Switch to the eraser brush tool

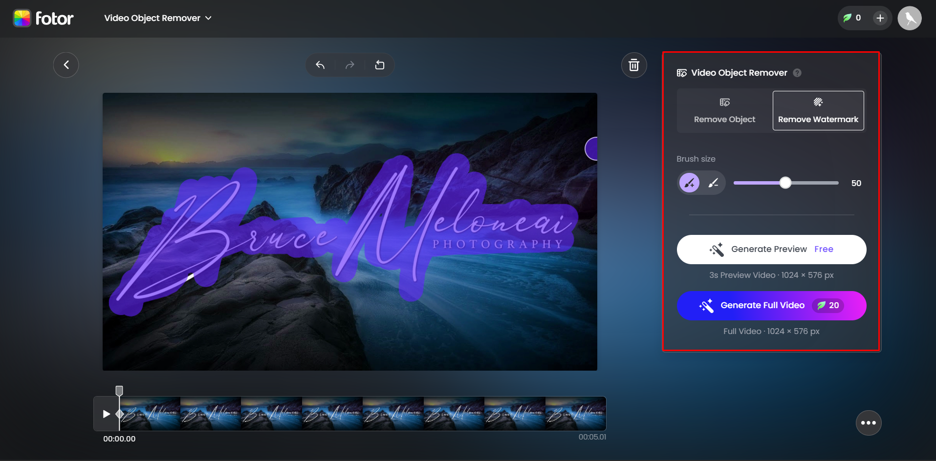click(713, 182)
